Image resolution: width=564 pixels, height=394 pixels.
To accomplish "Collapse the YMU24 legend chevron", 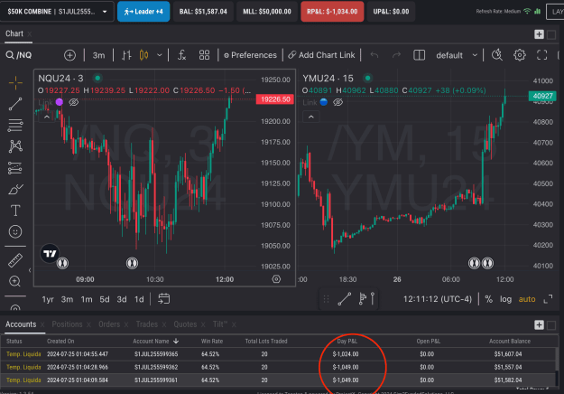I will (311, 117).
